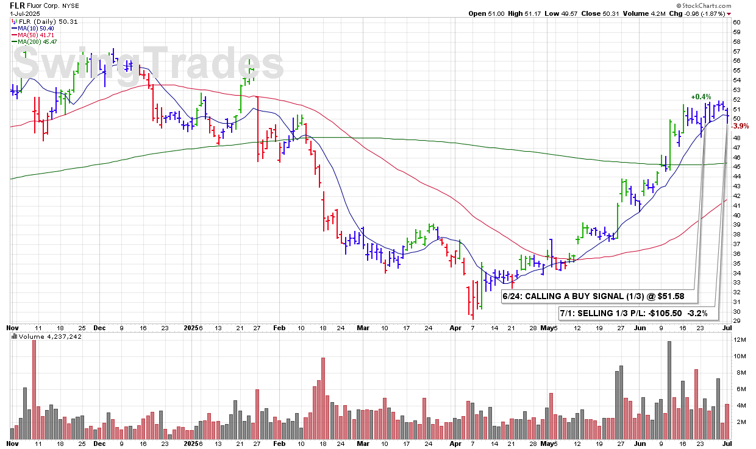
Task: Open the StockCharts.com attribution link
Action: (711, 5)
